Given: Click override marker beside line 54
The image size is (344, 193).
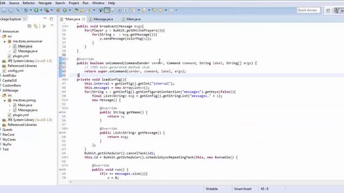Looking at the screenshot, I should (x=60, y=112).
